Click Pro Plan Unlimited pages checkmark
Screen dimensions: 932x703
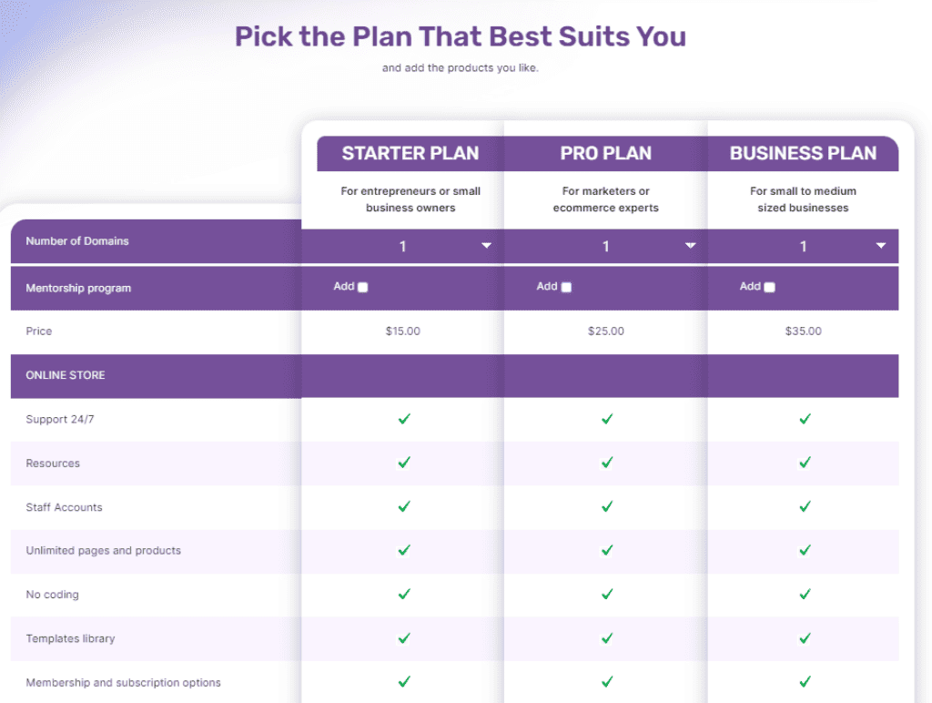click(607, 550)
